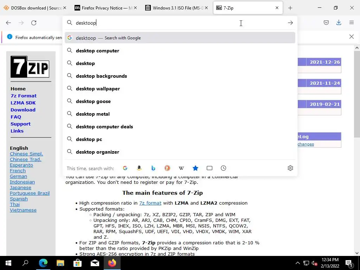Open the Firefox Downloads panel

click(x=339, y=22)
